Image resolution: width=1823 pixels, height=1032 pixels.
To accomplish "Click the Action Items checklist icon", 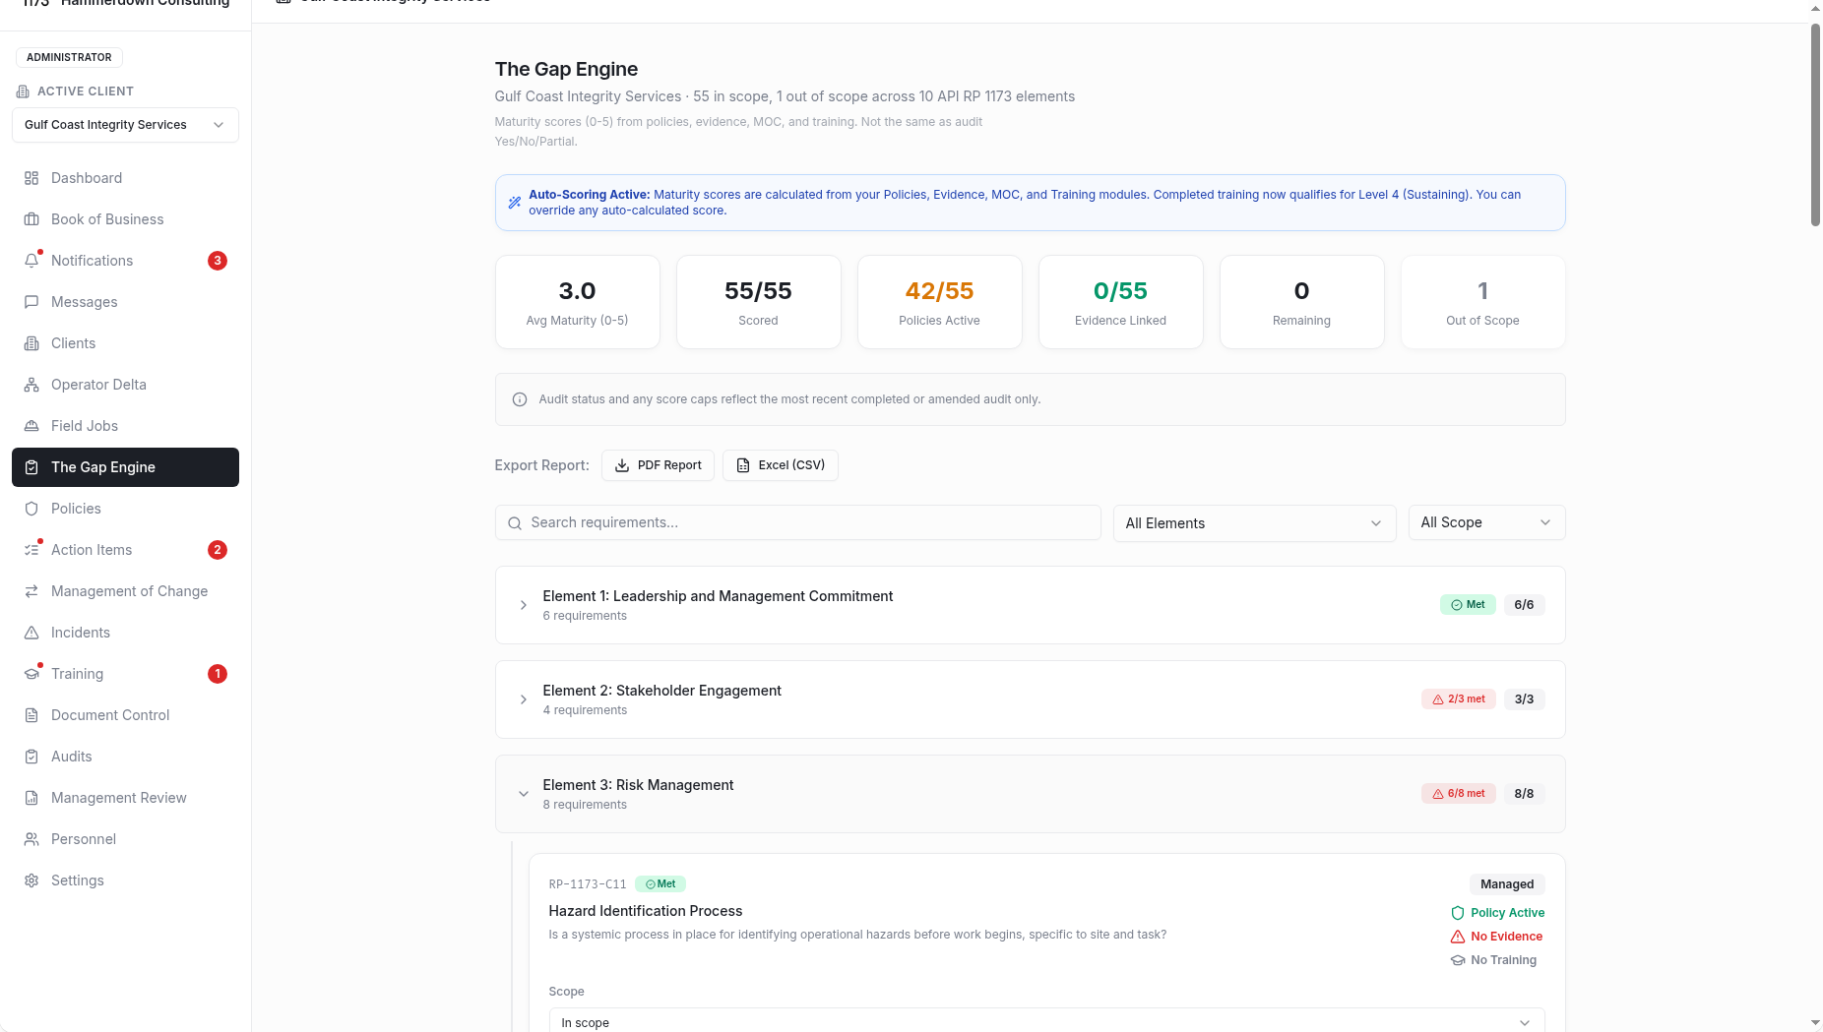I will [x=31, y=550].
